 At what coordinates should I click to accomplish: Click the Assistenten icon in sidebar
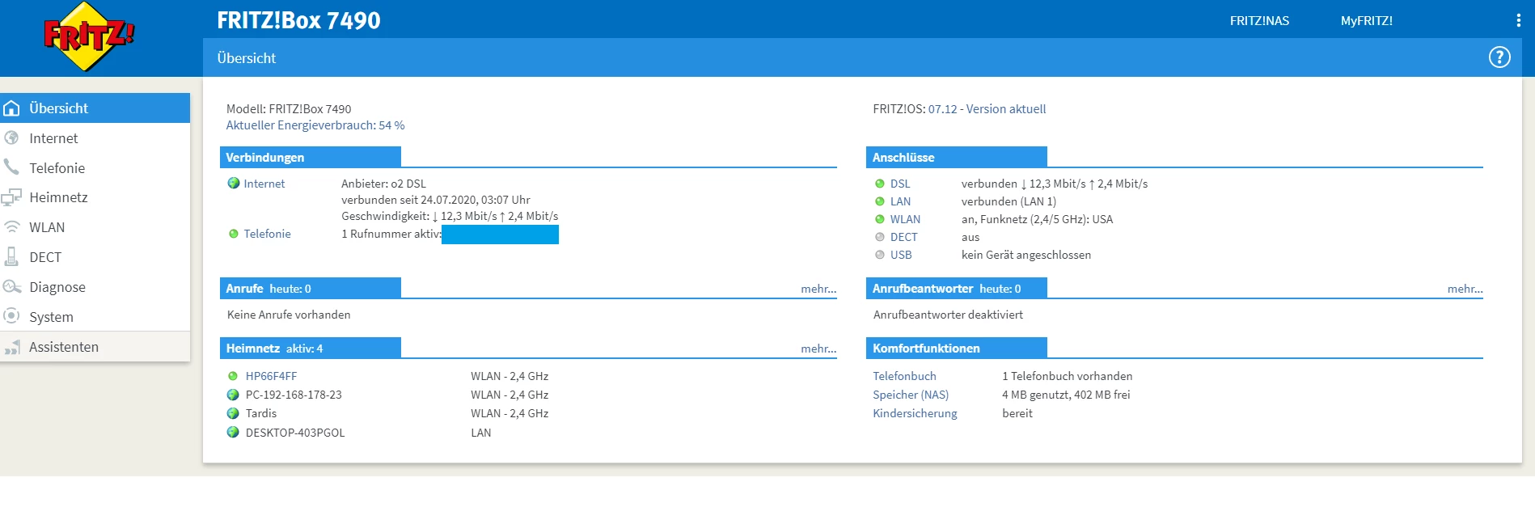coord(12,347)
